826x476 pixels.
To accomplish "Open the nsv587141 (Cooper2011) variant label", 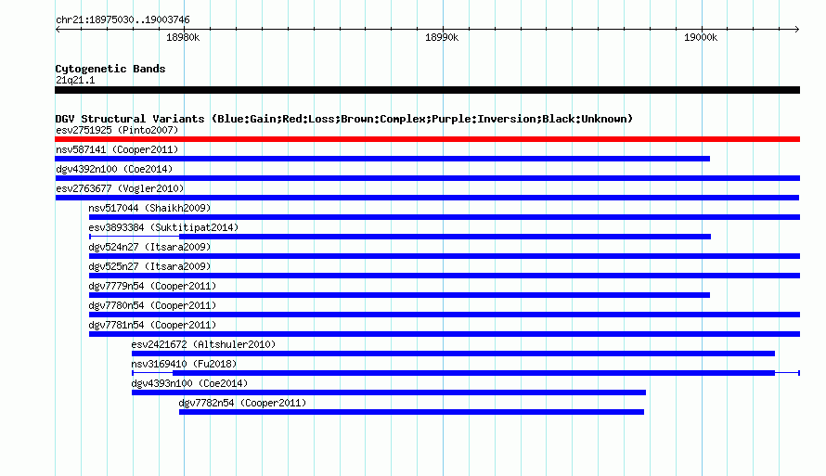I will click(x=117, y=149).
